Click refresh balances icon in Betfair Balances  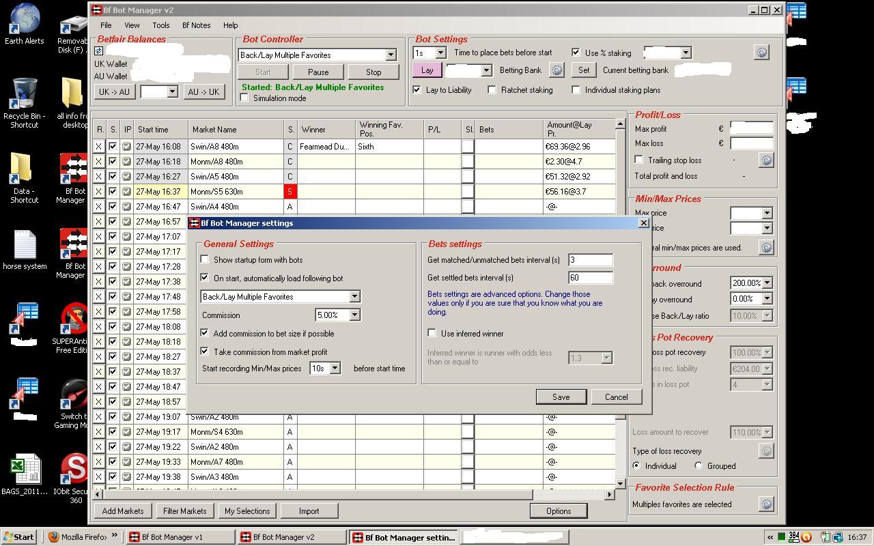click(98, 51)
